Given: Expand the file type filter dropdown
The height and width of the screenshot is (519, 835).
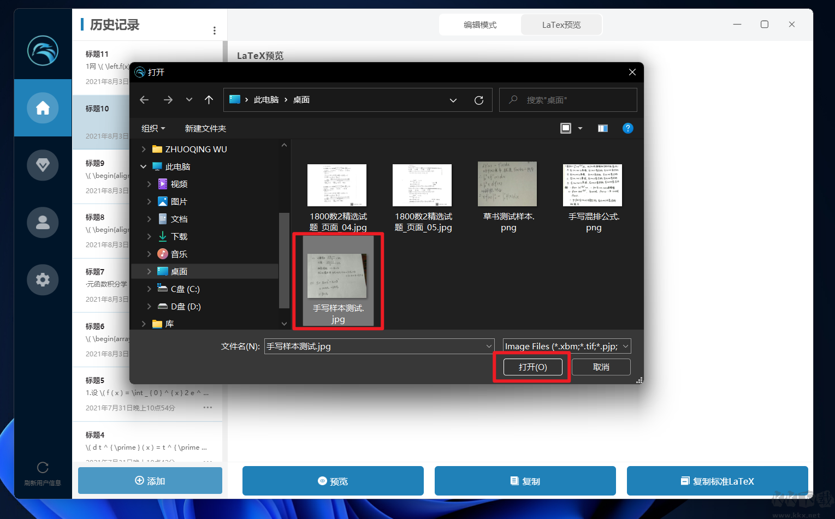Looking at the screenshot, I should coord(566,347).
